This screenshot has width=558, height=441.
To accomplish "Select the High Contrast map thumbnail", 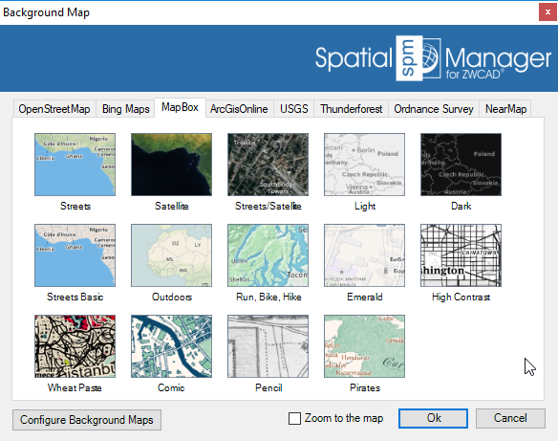I will click(461, 255).
